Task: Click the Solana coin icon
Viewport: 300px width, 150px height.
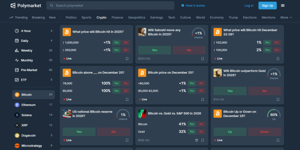Action: point(17,115)
